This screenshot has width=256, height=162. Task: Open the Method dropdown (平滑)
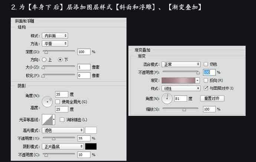[x=55, y=44]
